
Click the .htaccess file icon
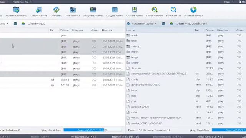coord(128,68)
